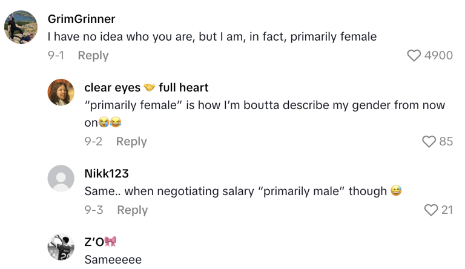Click the 9-1 date on GrimGrinner's comment
This screenshot has width=465, height=269.
(x=56, y=55)
